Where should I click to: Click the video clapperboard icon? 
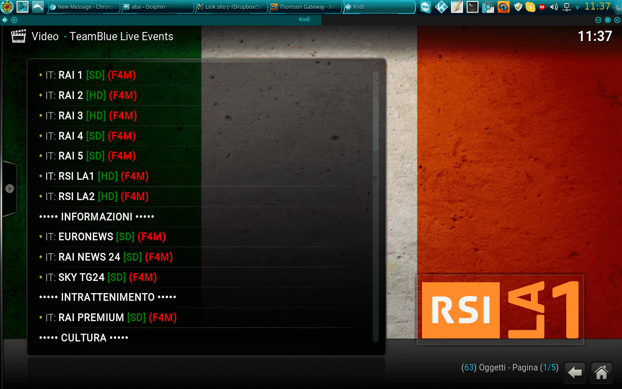(x=18, y=36)
